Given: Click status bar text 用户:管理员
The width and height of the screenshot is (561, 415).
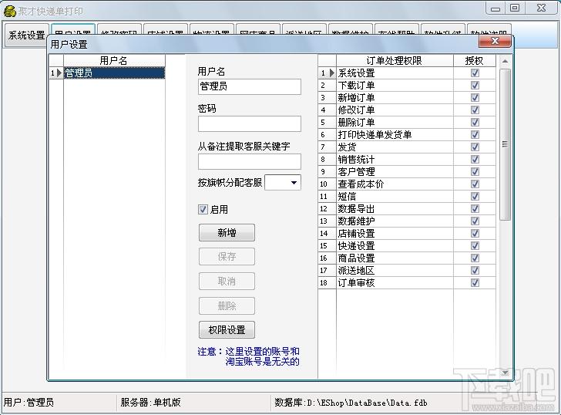Looking at the screenshot, I should pos(29,403).
